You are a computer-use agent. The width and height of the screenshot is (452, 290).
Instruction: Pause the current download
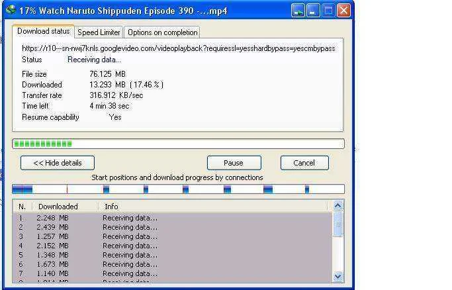[234, 163]
